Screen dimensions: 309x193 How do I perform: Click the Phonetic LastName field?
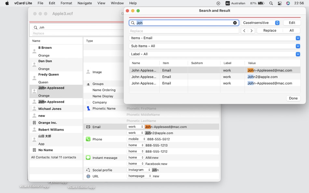tap(141, 121)
